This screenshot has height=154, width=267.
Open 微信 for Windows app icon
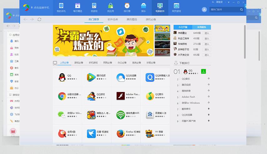tap(62, 115)
